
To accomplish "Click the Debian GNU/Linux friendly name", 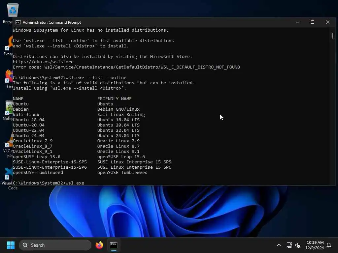I will pos(118,109).
